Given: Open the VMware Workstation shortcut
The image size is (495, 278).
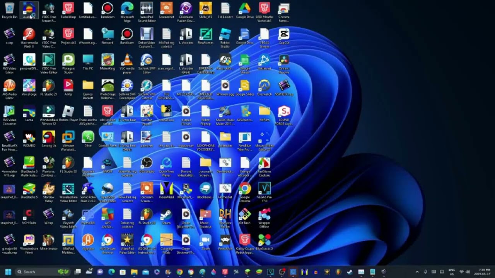Looking at the screenshot, I should coord(68,141).
